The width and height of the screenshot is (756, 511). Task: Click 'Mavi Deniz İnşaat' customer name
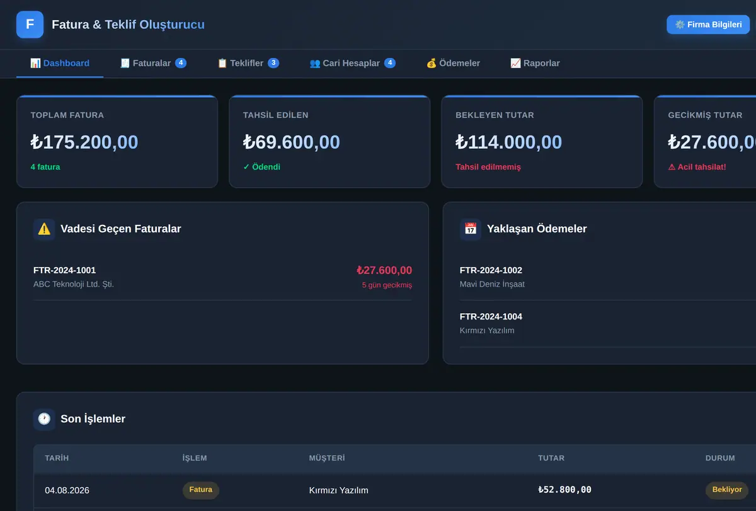pyautogui.click(x=492, y=284)
